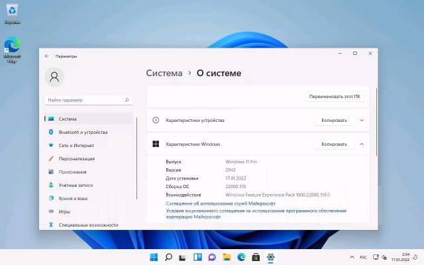Select the 21H2 version value
Viewport: 424px width, 265px height.
[x=231, y=170]
